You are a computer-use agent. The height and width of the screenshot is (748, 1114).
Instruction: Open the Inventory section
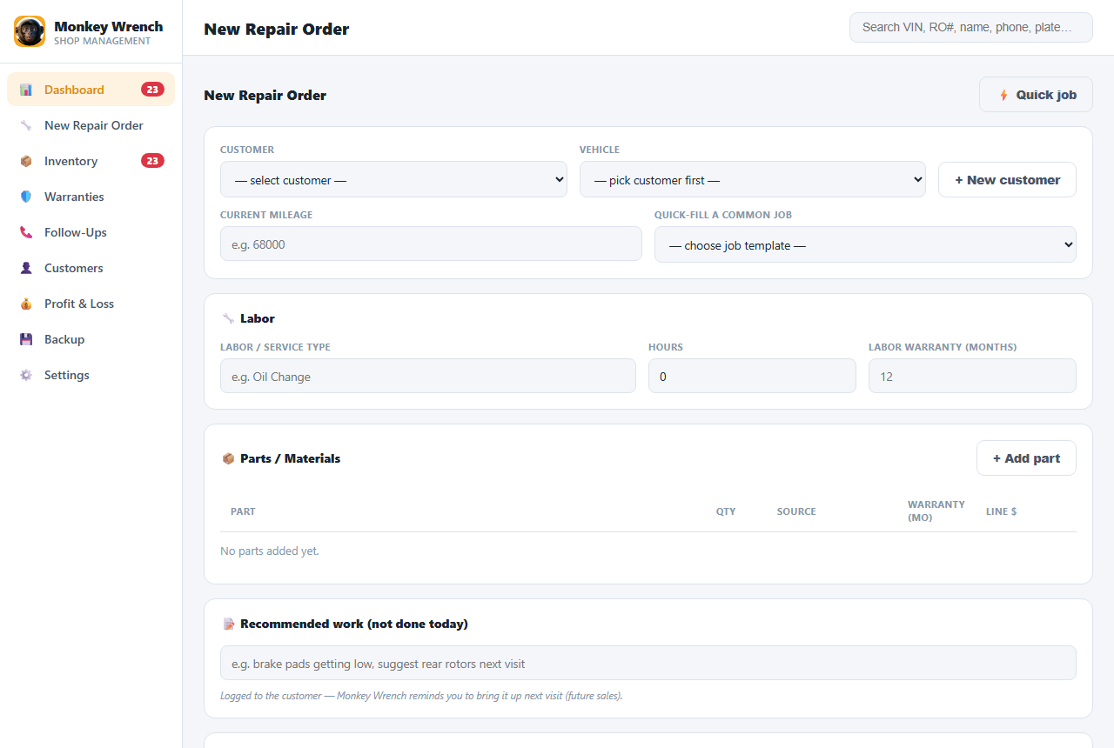91,161
